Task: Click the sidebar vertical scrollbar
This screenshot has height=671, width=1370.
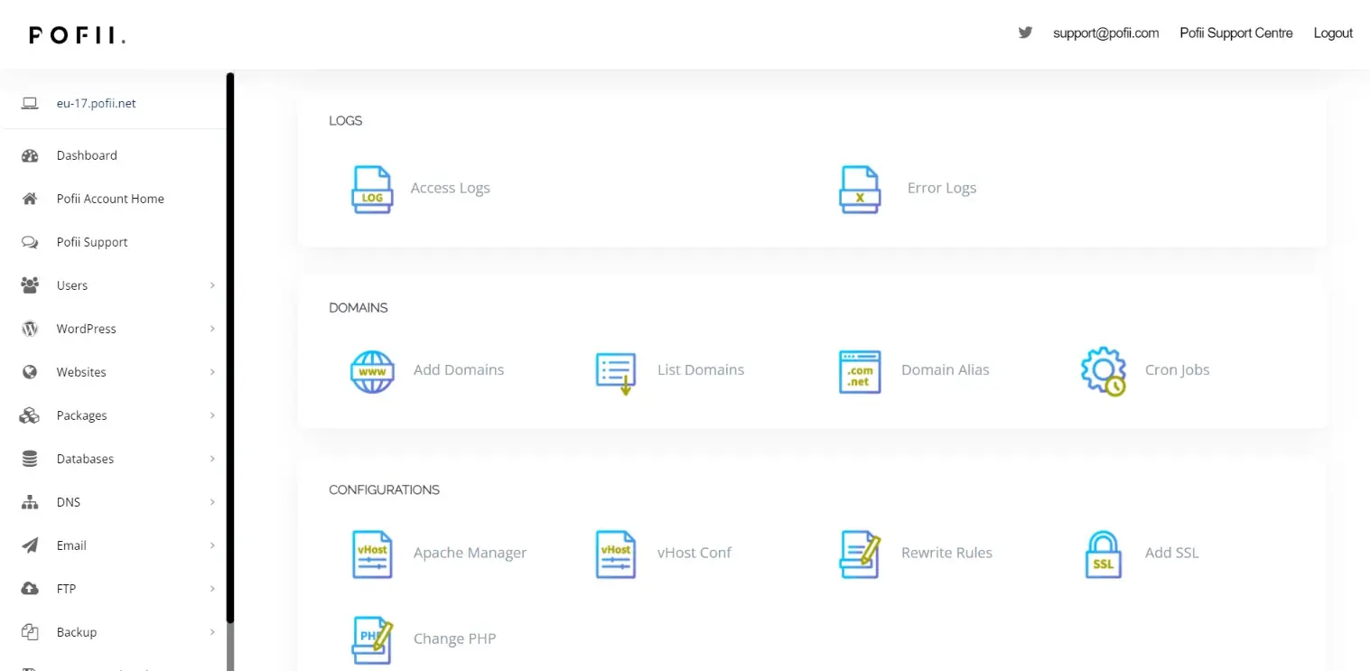Action: [x=230, y=348]
